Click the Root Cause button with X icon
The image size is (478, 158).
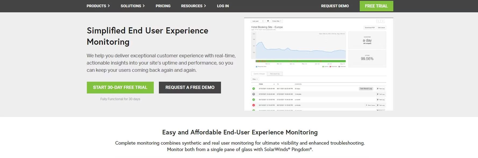[370, 105]
